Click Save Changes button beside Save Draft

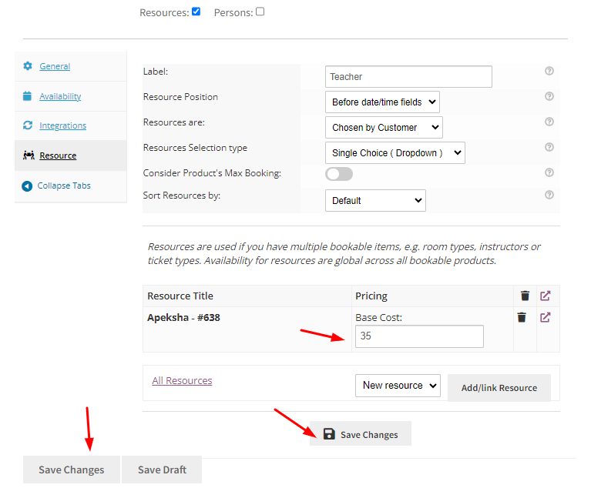(71, 470)
